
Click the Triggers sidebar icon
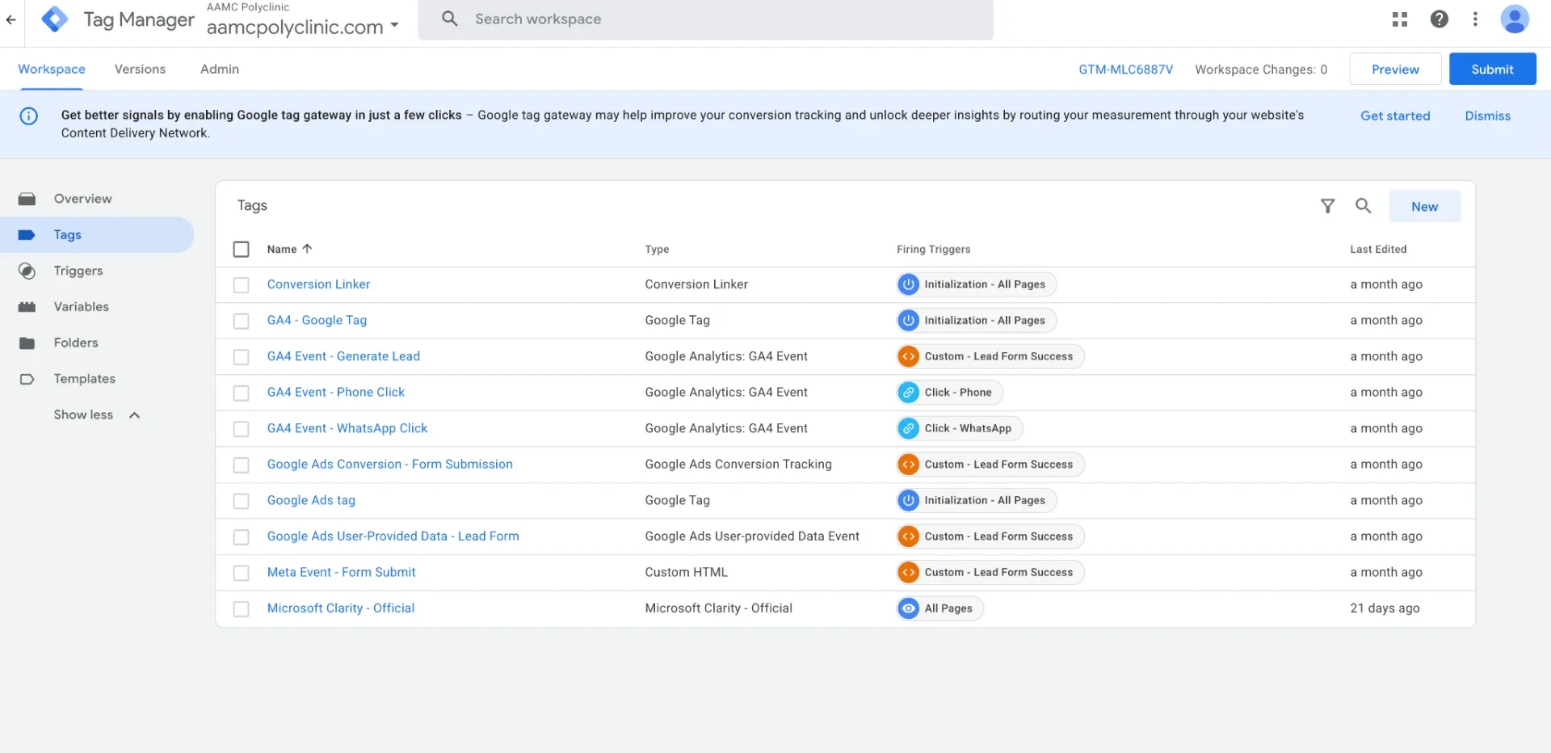tap(27, 271)
